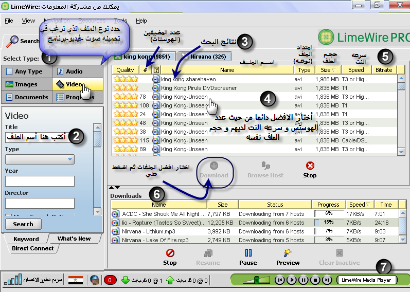410x292 pixels.
Task: Select the Video file type
Action: tap(78, 84)
